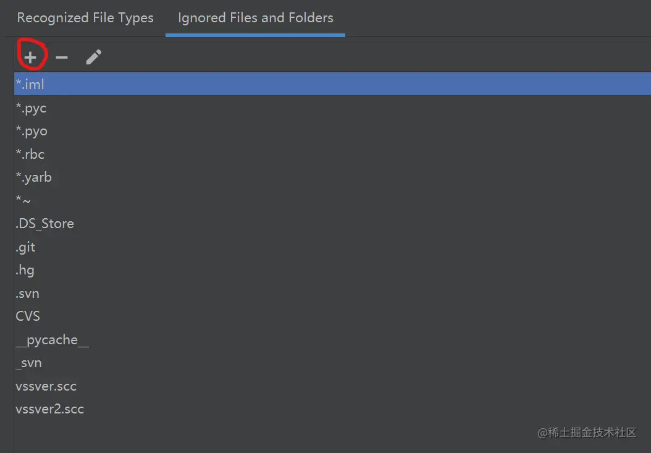Select the *.iml entry
This screenshot has height=453, width=651.
click(332, 85)
